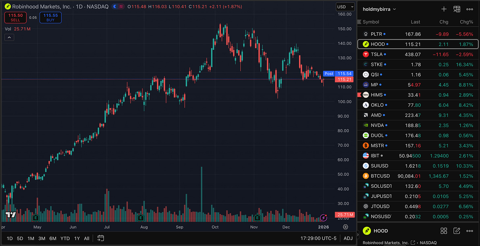Select SUIUSD in the watchlist
The height and width of the screenshot is (246, 480).
coord(418,166)
